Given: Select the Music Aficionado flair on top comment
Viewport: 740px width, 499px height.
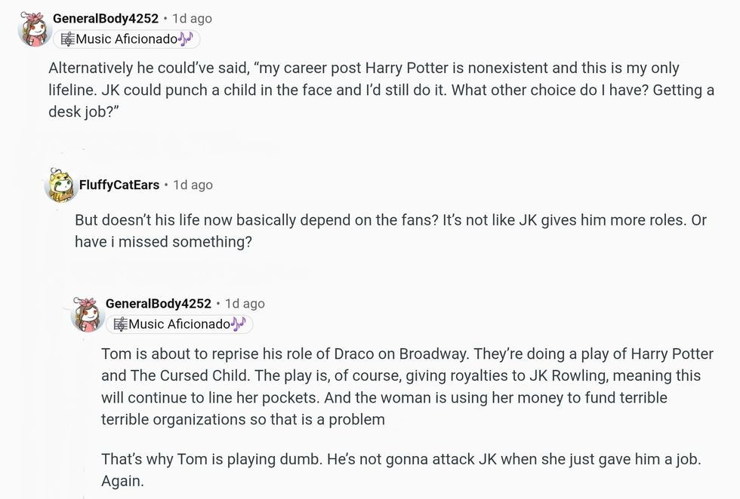Looking at the screenshot, I should click(127, 39).
